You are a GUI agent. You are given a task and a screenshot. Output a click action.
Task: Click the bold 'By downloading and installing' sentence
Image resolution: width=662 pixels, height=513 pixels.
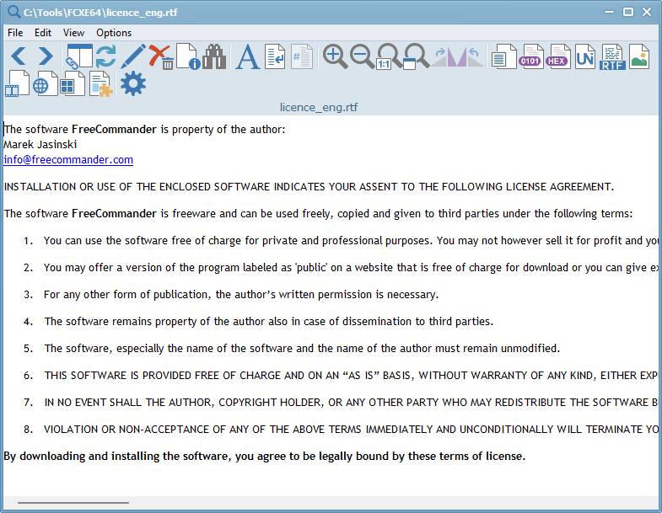264,456
